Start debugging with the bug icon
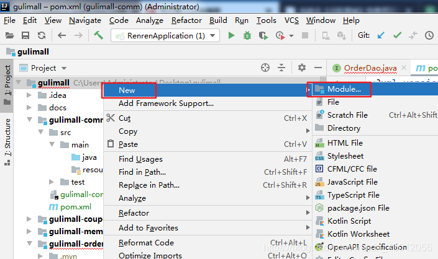 (247, 36)
